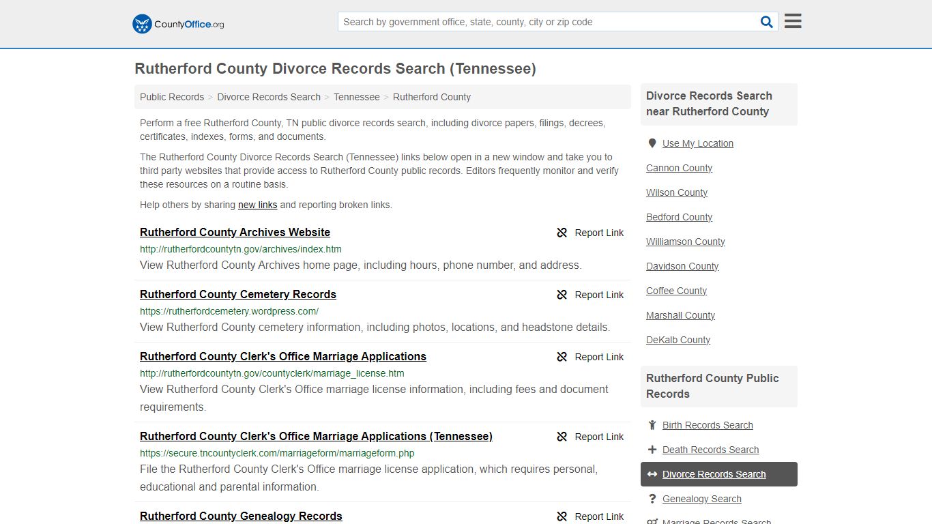Click Report Link for Marriage Applications

coord(599,357)
